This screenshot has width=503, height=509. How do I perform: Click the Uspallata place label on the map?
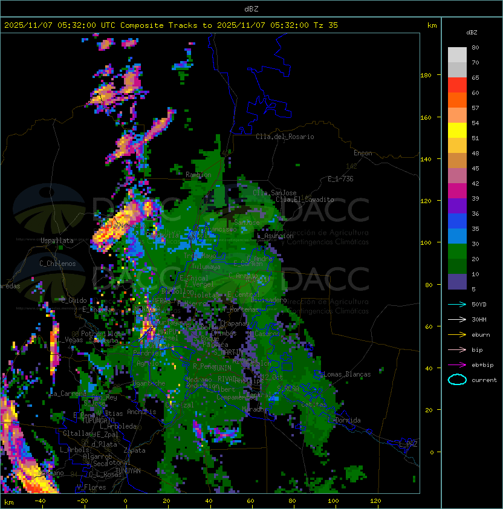[x=57, y=241]
